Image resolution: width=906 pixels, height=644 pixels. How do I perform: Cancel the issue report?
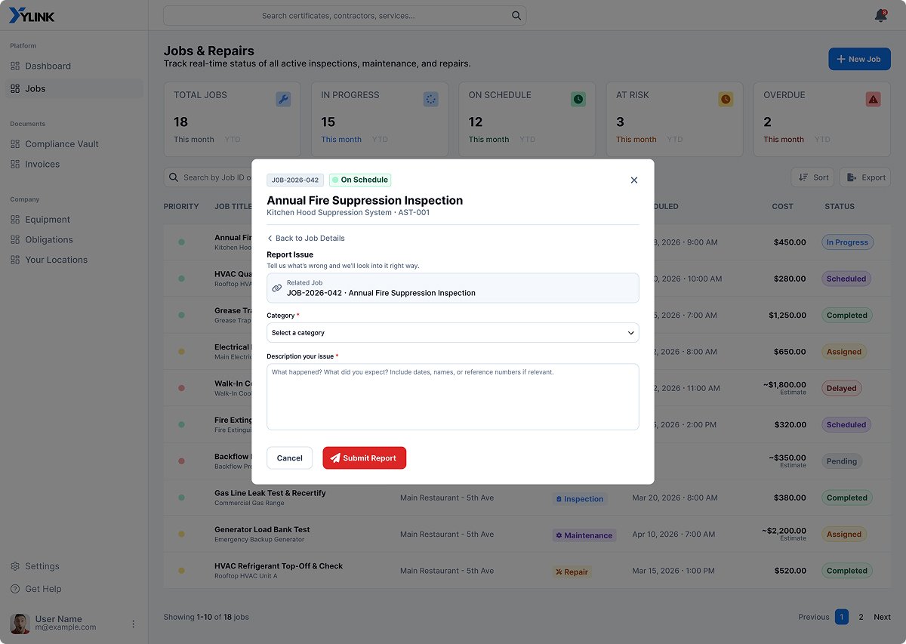tap(289, 458)
